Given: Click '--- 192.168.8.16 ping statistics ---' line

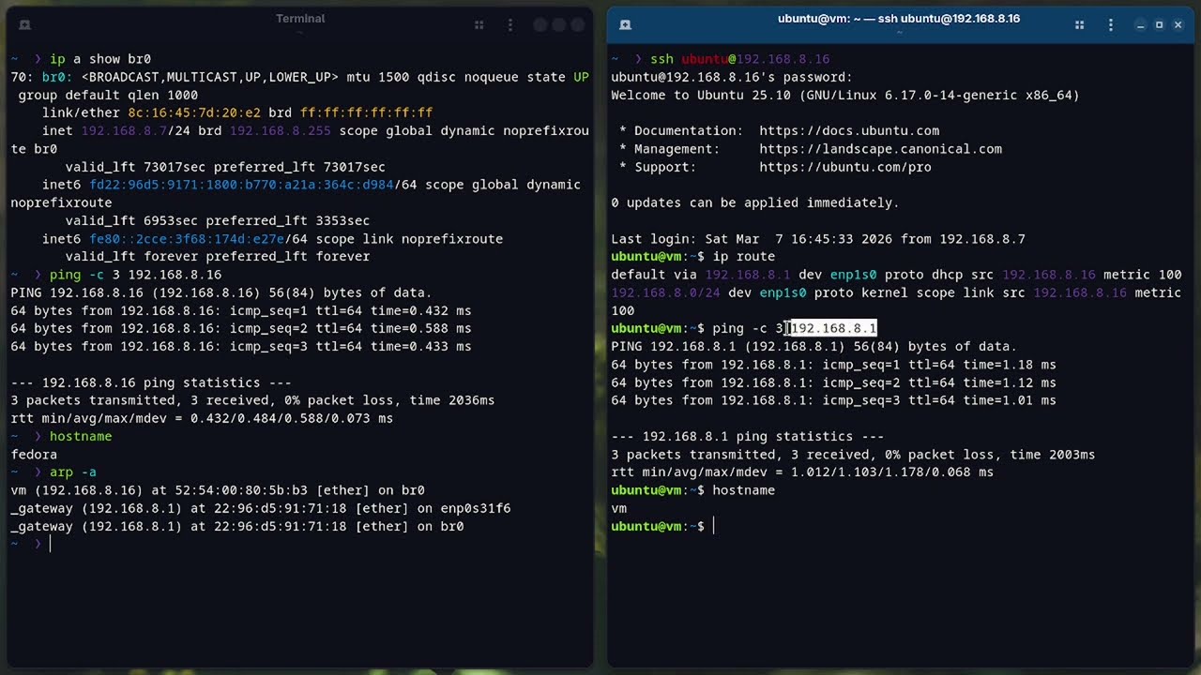Looking at the screenshot, I should point(151,382).
